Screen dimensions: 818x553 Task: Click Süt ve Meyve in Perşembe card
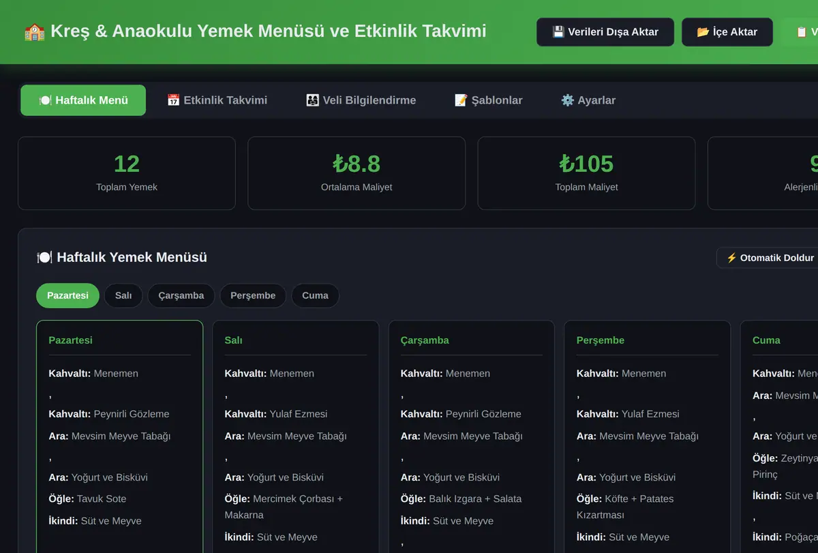[x=639, y=537]
